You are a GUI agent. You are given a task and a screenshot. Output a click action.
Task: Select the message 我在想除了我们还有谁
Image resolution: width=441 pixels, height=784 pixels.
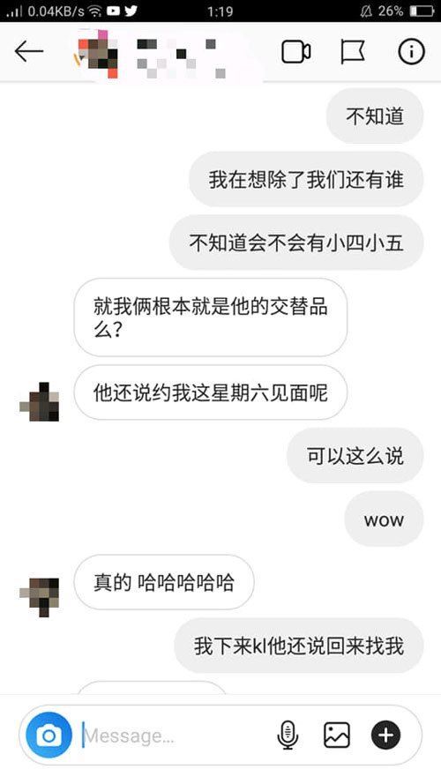click(306, 179)
